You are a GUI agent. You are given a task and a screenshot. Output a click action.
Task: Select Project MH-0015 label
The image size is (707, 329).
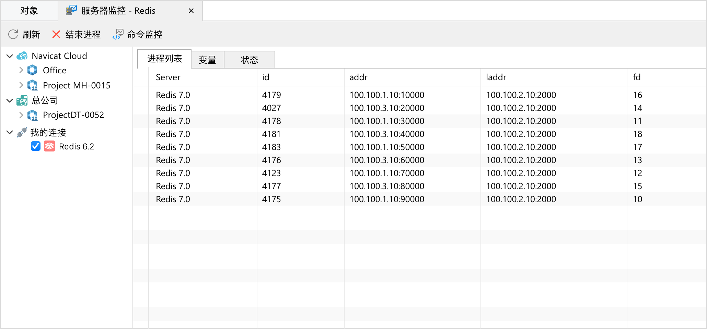point(77,85)
